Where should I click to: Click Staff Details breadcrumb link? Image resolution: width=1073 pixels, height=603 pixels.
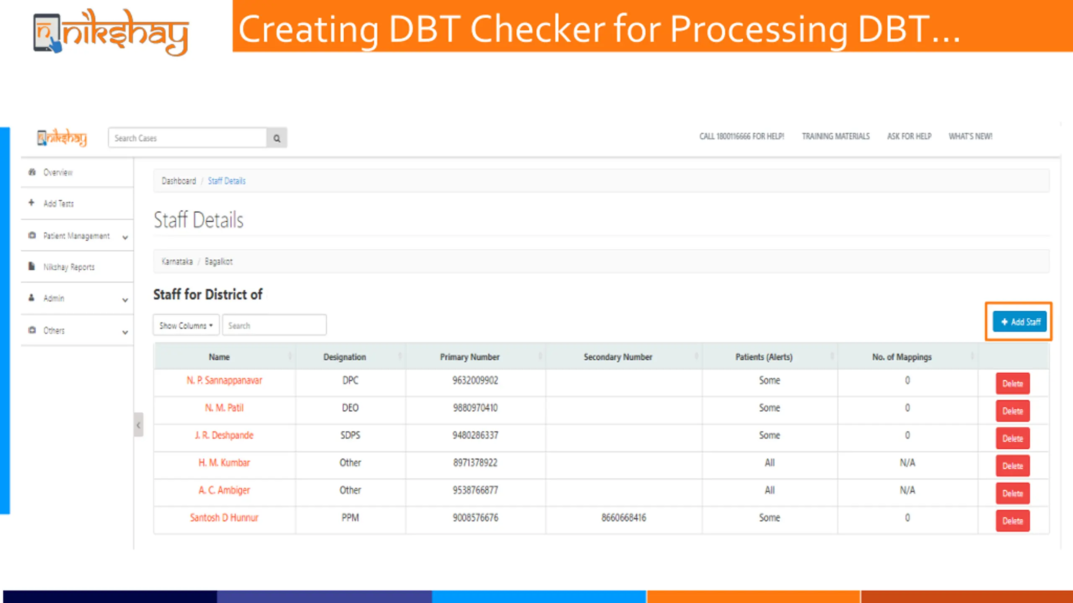click(227, 181)
